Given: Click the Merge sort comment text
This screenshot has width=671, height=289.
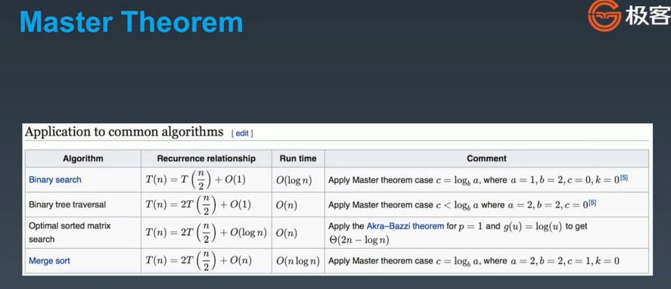Looking at the screenshot, I should 474,261.
